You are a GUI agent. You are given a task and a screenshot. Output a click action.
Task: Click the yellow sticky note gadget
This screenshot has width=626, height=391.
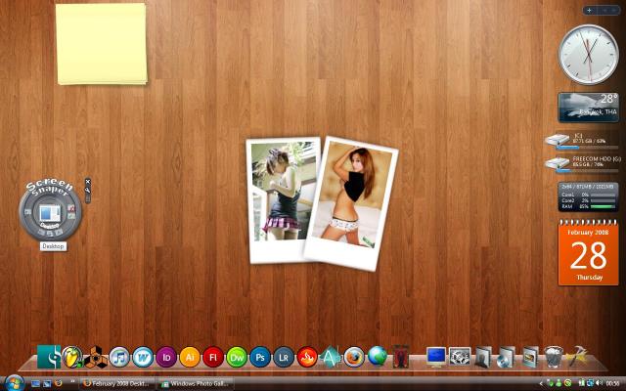point(102,44)
